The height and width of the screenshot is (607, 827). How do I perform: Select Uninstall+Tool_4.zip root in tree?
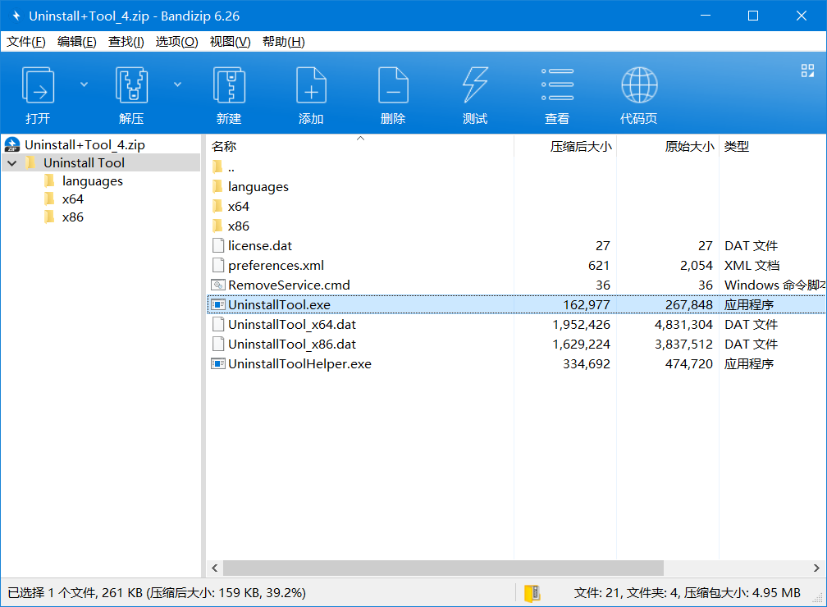point(85,144)
